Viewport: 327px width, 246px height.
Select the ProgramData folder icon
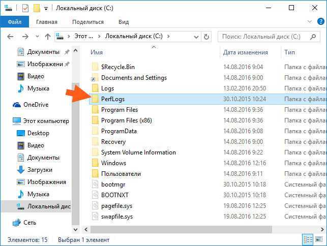click(95, 131)
